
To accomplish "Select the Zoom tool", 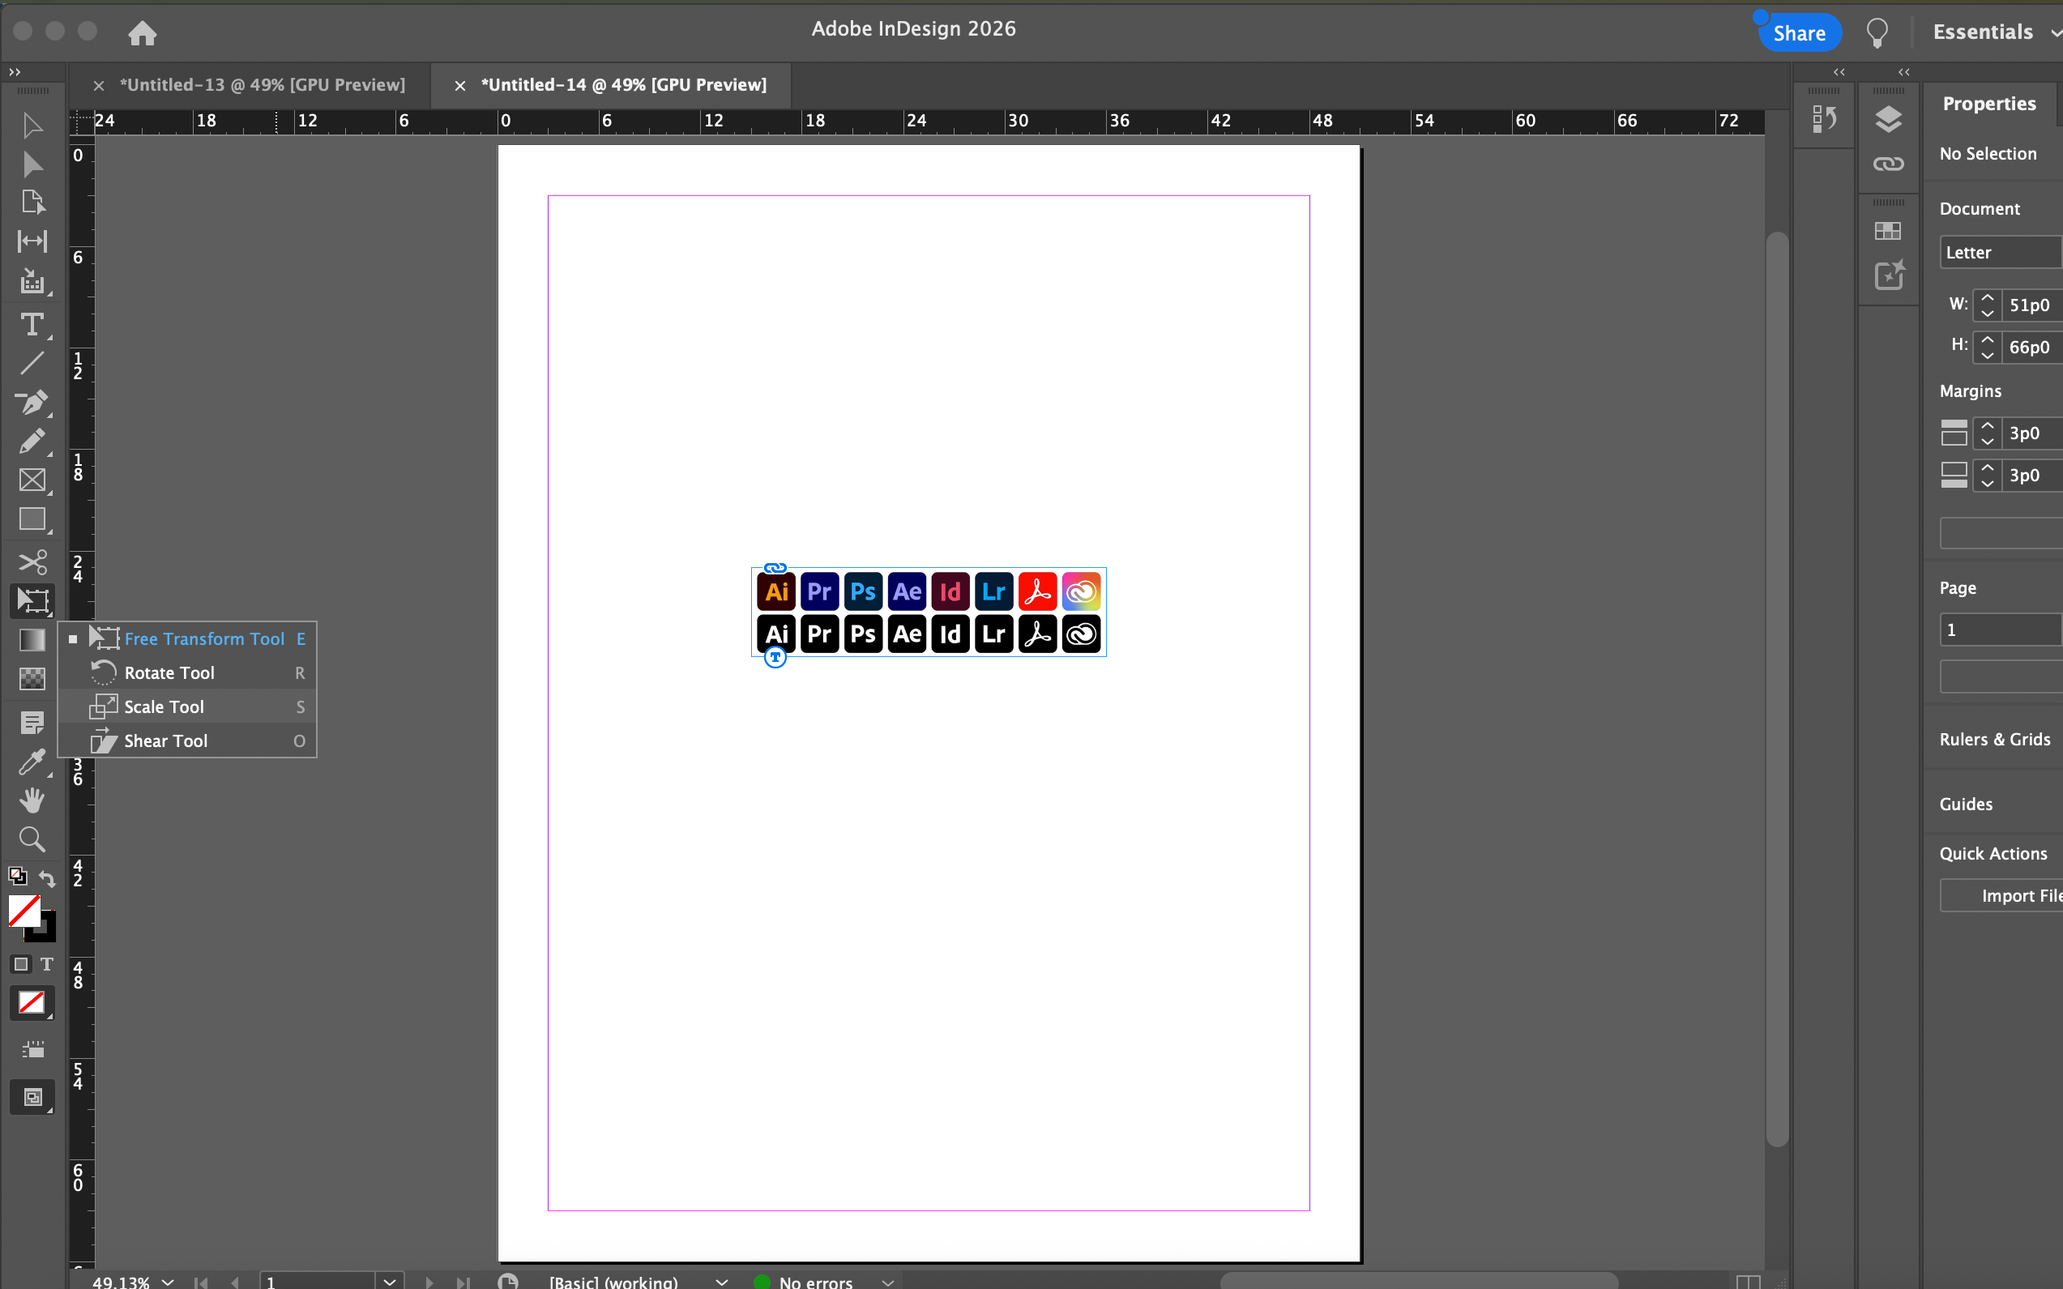I will click(32, 839).
